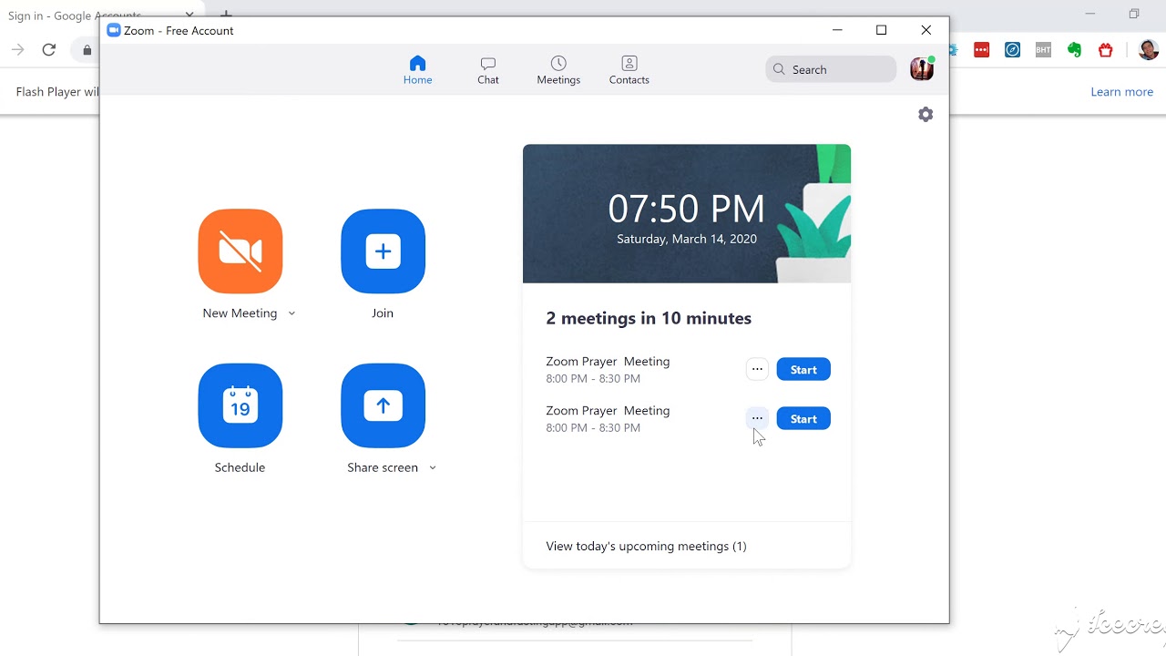Image resolution: width=1166 pixels, height=656 pixels.
Task: Switch to the Chat tab
Action: pyautogui.click(x=488, y=70)
